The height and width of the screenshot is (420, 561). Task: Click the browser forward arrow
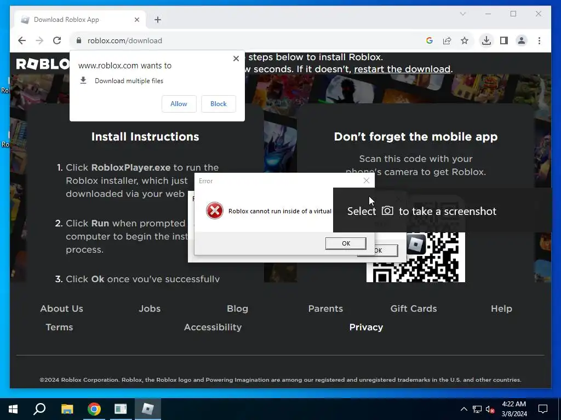coord(39,40)
